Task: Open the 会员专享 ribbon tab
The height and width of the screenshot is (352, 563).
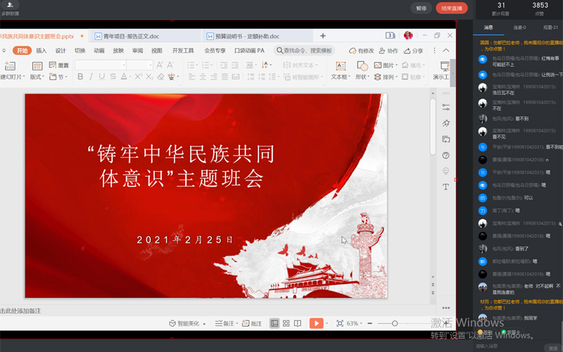Action: click(x=215, y=51)
